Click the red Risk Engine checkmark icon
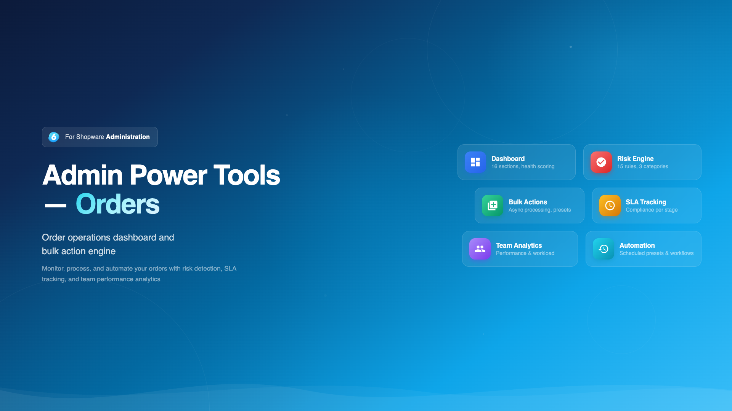732x411 pixels. pos(601,162)
